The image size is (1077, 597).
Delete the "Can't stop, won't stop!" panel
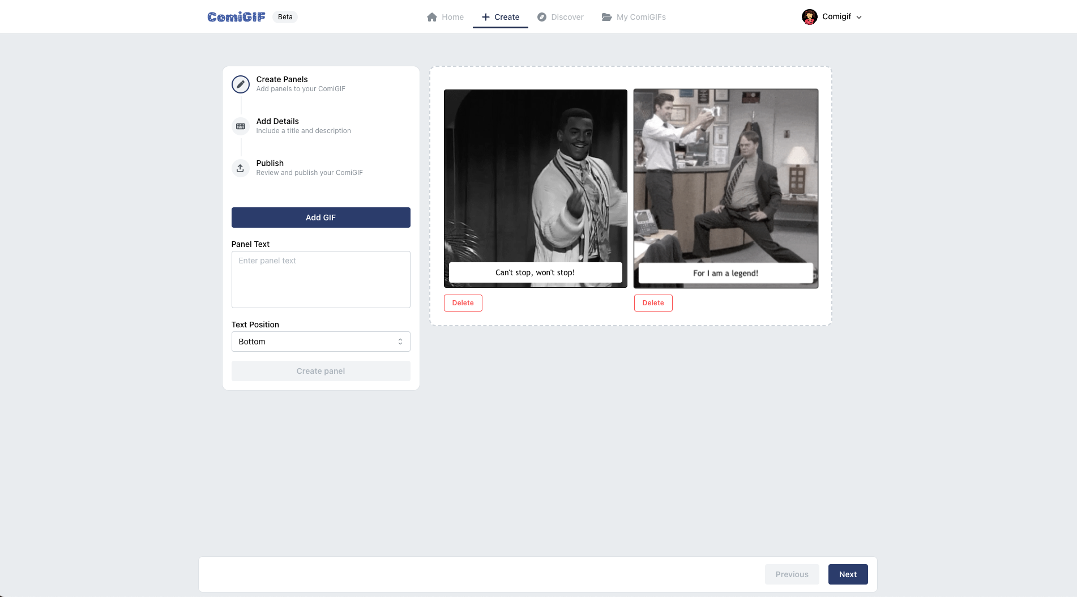pos(463,303)
